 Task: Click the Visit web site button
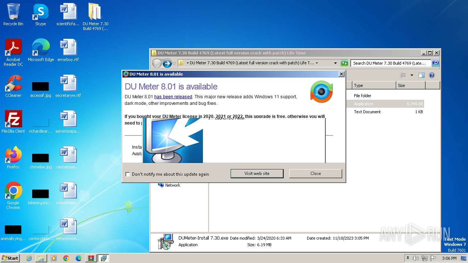click(257, 174)
